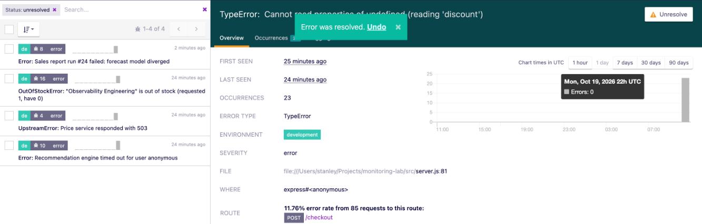The height and width of the screenshot is (224, 702).
Task: Click the bug icon in the 1–4 of 4 counter
Action: 138,29
